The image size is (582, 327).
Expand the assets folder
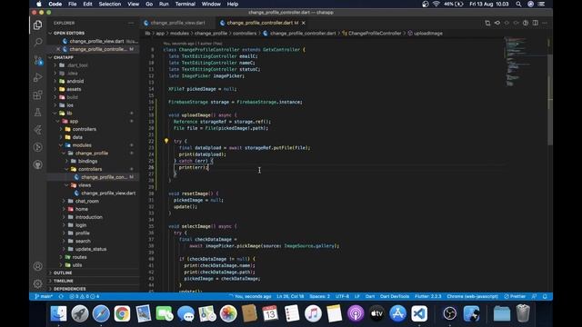[93, 89]
